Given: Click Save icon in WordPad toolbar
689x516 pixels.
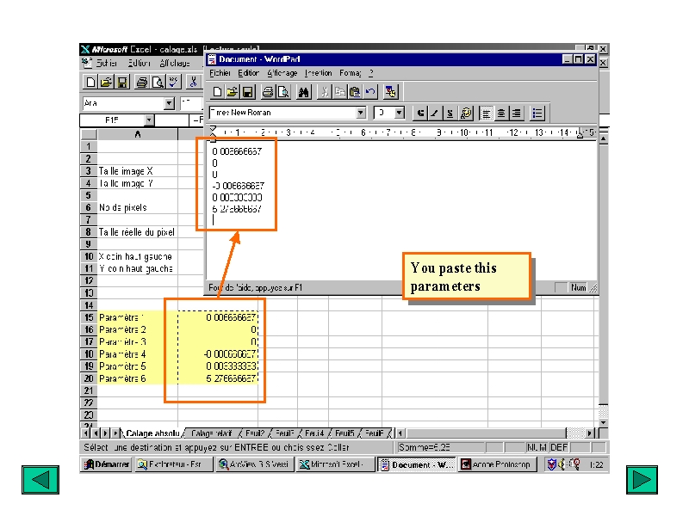Looking at the screenshot, I should (x=248, y=92).
